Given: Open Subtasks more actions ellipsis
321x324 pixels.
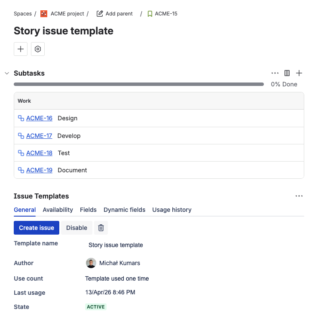Looking at the screenshot, I should 275,73.
